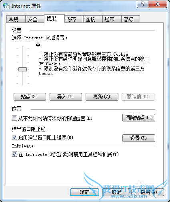Uncheck InPrivate 禁用工具栏和扩展 checkbox
The width and height of the screenshot is (170, 202).
pyautogui.click(x=14, y=154)
